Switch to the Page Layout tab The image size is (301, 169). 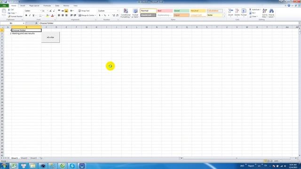click(x=34, y=6)
